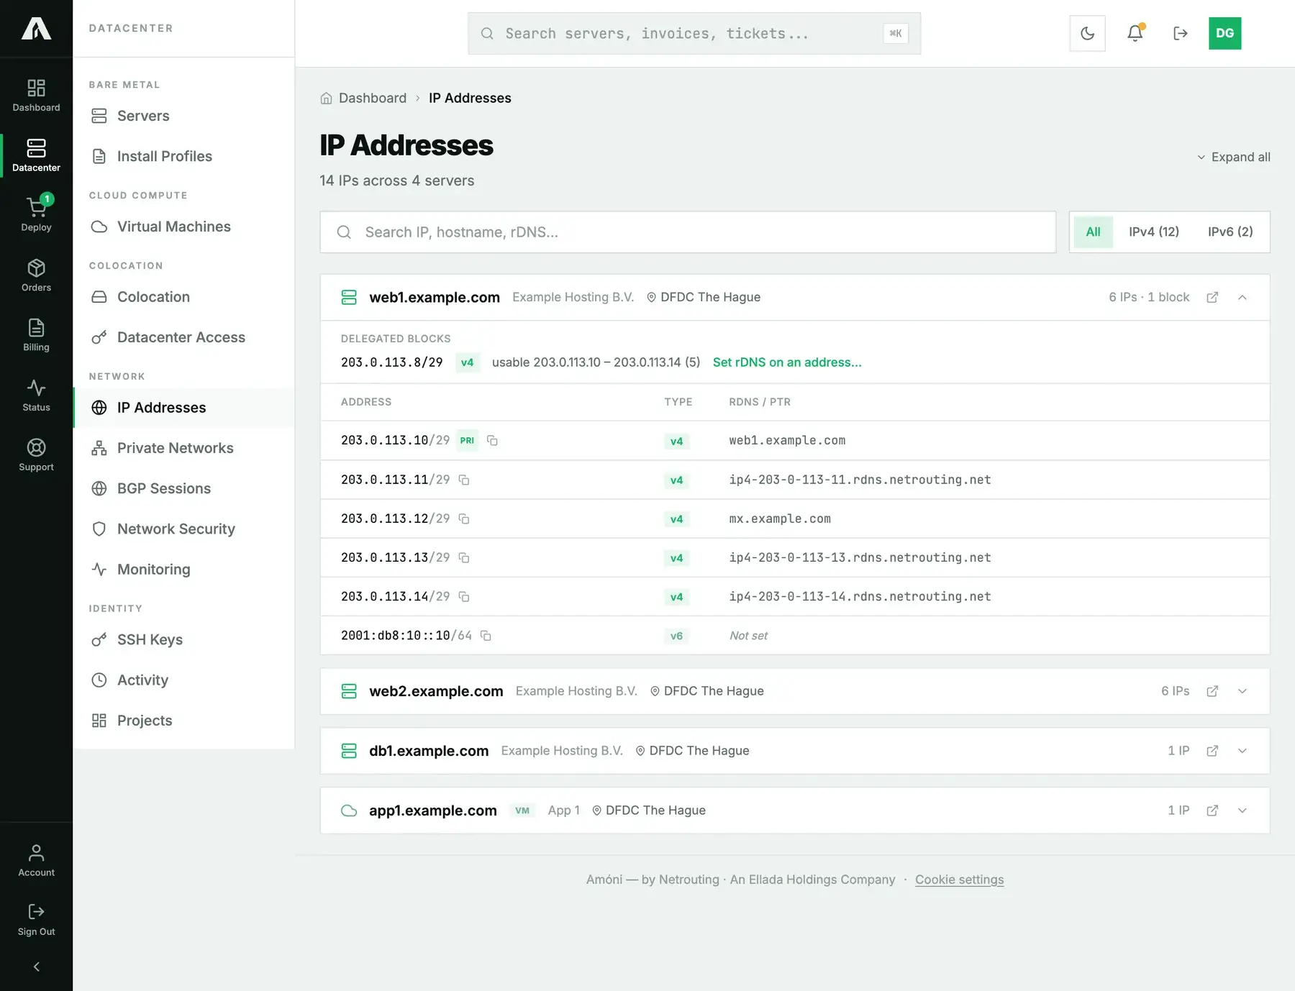This screenshot has height=991, width=1295.
Task: Toggle dark mode with moon icon
Action: pos(1087,33)
